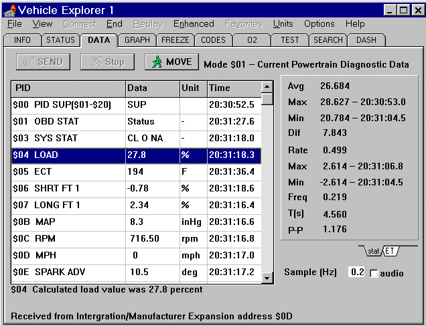Switch to the FREEZE tab

coord(175,40)
